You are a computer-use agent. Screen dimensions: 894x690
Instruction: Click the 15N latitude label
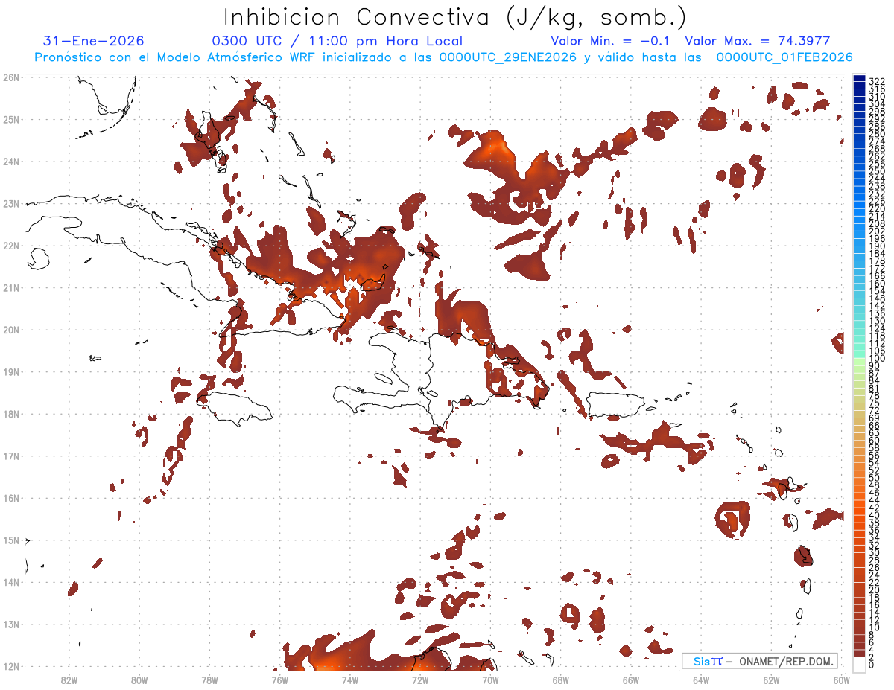pos(11,540)
